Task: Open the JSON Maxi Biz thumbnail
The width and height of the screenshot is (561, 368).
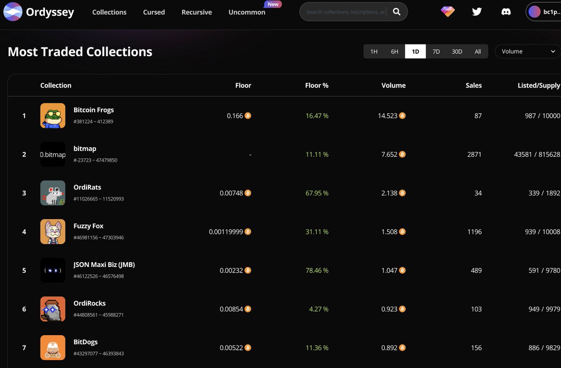Action: (x=53, y=270)
